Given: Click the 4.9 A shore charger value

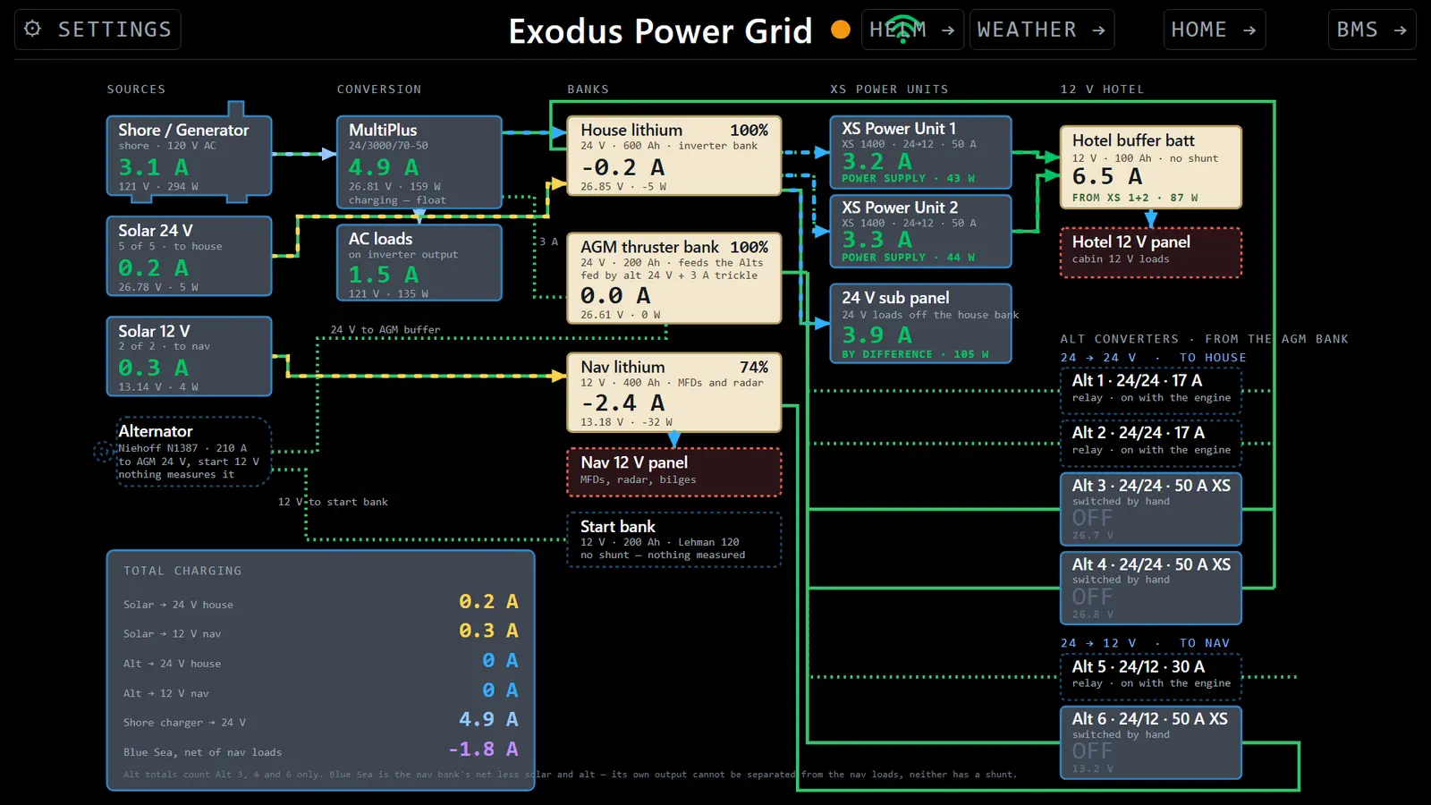Looking at the screenshot, I should point(488,719).
